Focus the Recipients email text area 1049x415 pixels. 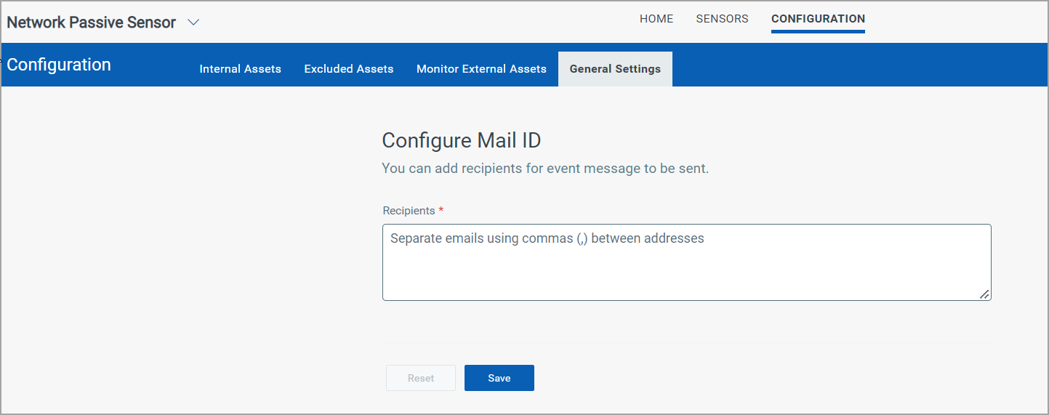click(x=686, y=262)
